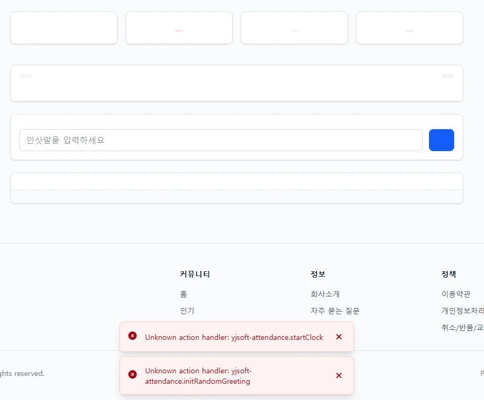Dismiss the initRandomGreeting error notification
Viewport: 484px width, 400px height.
pos(338,375)
